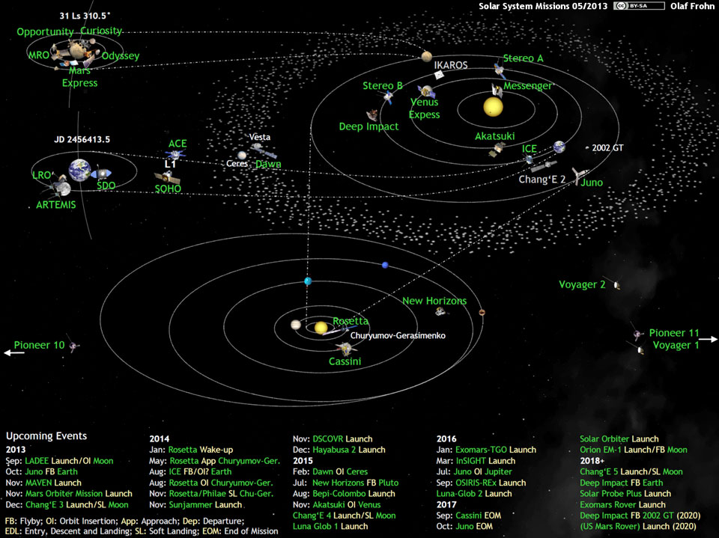Open the 2014 events column header
The width and height of the screenshot is (719, 538).
(160, 438)
